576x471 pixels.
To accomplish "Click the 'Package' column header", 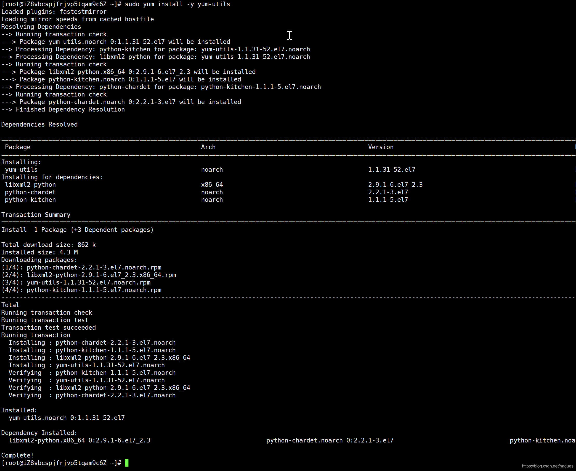I will click(18, 147).
